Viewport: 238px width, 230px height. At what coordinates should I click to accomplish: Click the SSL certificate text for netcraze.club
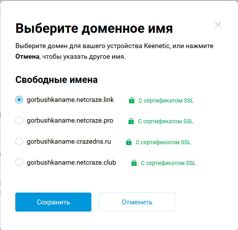pos(168,163)
